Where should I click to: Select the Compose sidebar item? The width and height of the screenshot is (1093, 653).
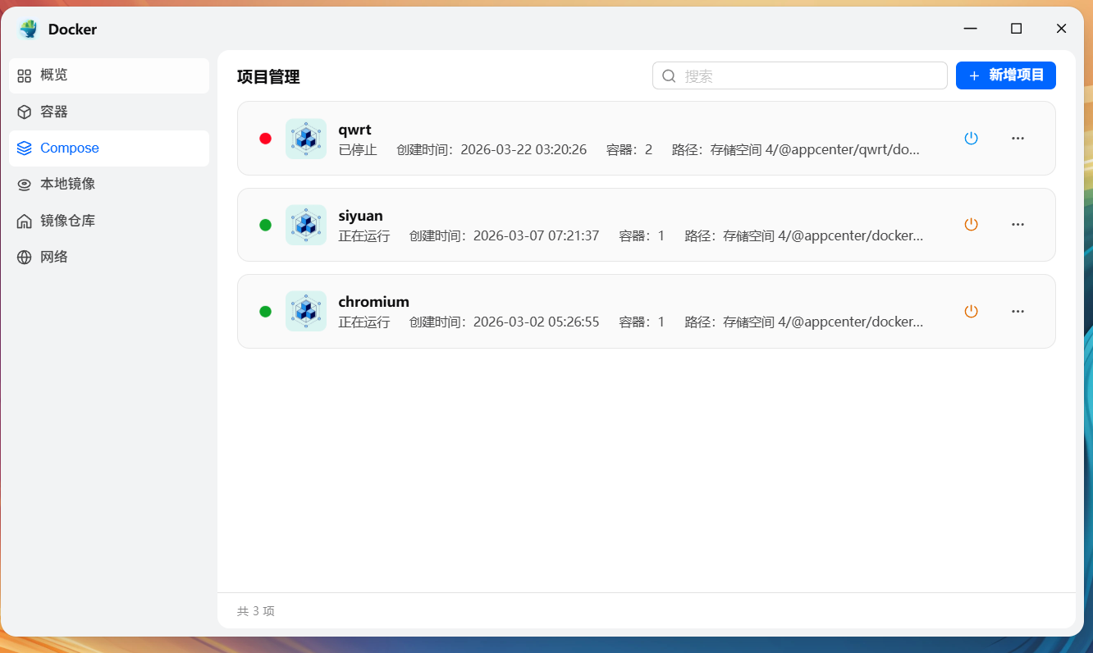click(x=109, y=148)
